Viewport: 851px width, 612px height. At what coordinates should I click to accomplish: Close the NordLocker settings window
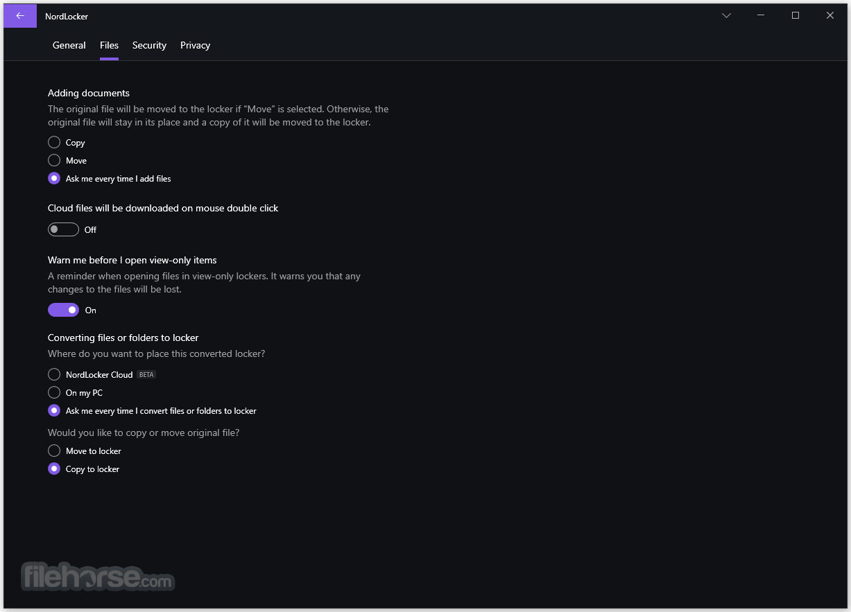click(830, 15)
